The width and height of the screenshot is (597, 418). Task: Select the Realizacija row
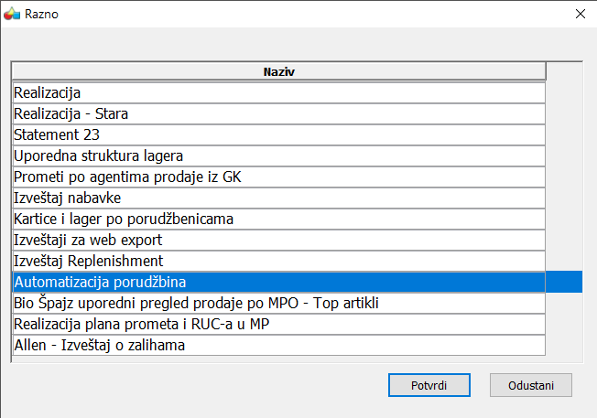pyautogui.click(x=279, y=92)
